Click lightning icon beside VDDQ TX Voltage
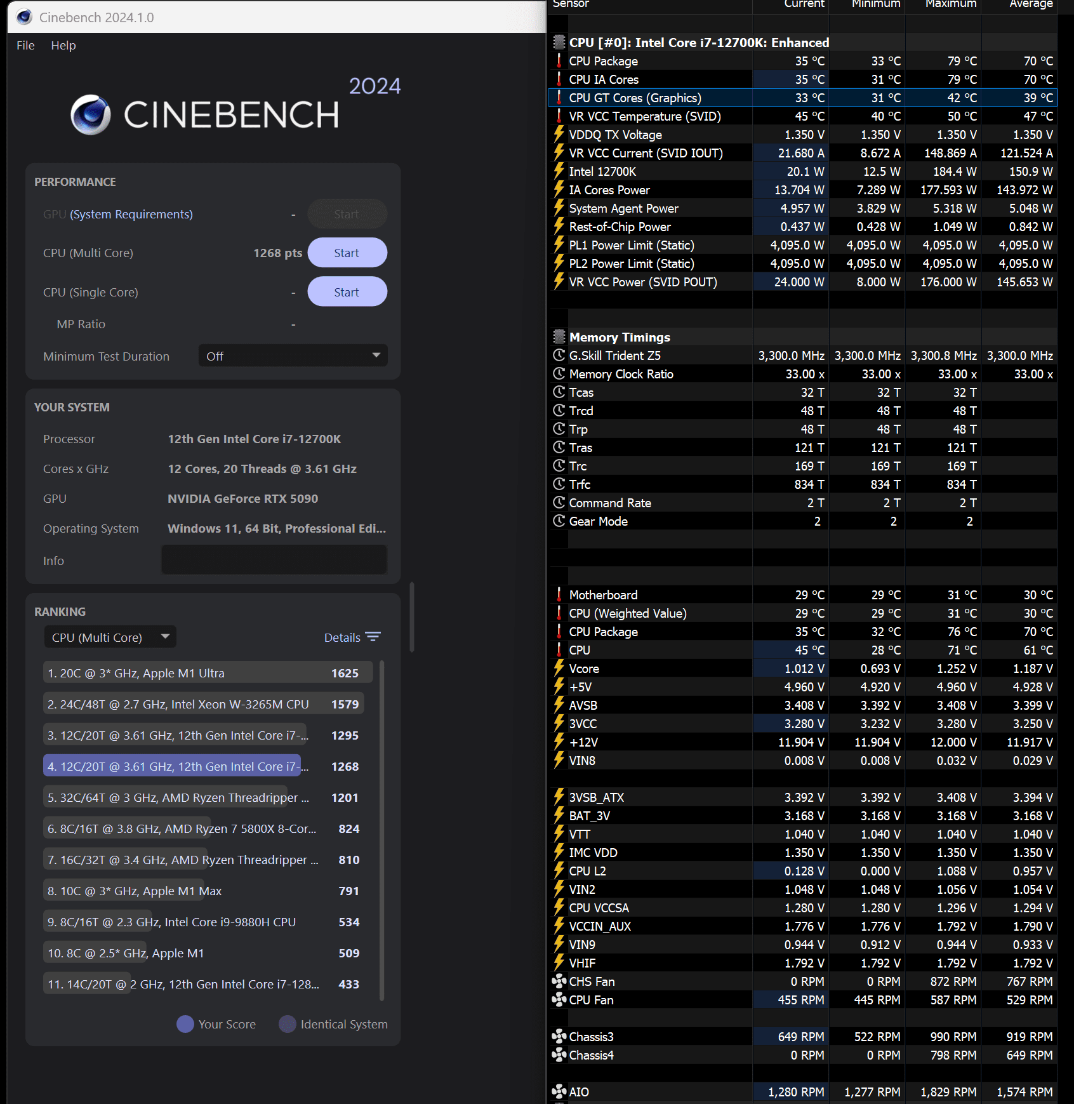Screen dimensions: 1074x1104 coord(559,135)
